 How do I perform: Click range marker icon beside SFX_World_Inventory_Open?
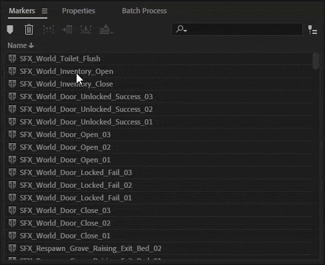pyautogui.click(x=12, y=71)
